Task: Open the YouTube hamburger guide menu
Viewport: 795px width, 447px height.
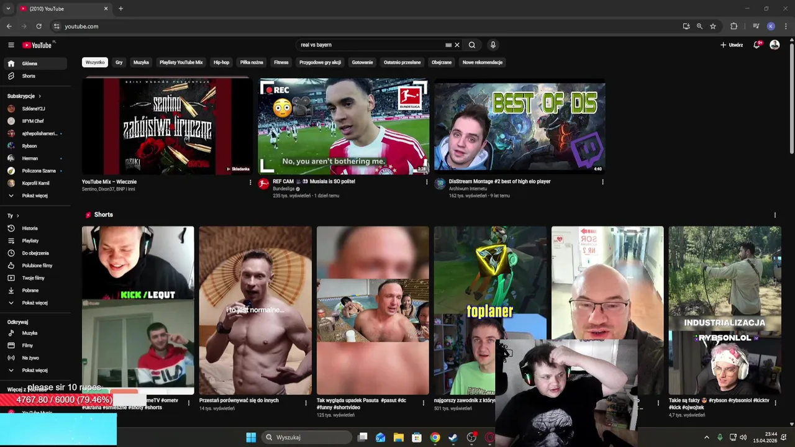Action: [x=11, y=45]
